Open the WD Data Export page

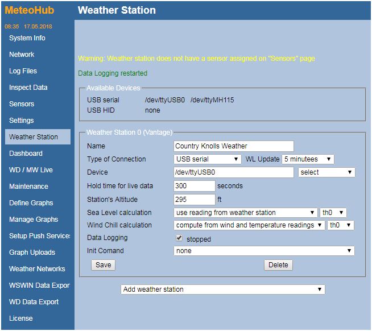[34, 302]
